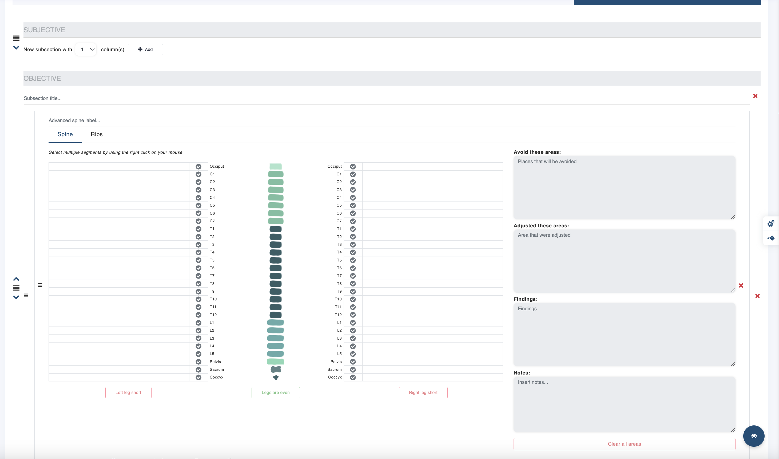Move Subjective section down with chevron

(x=16, y=48)
